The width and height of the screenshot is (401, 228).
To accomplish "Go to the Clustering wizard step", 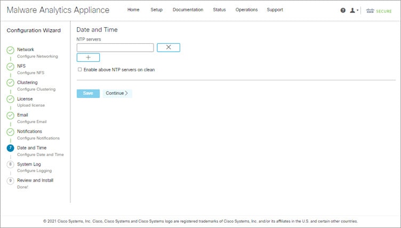I will (x=27, y=83).
